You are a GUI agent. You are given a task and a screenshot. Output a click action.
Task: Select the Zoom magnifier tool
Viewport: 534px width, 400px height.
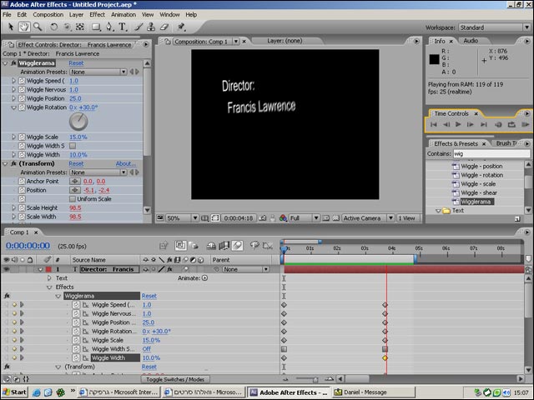pos(39,27)
